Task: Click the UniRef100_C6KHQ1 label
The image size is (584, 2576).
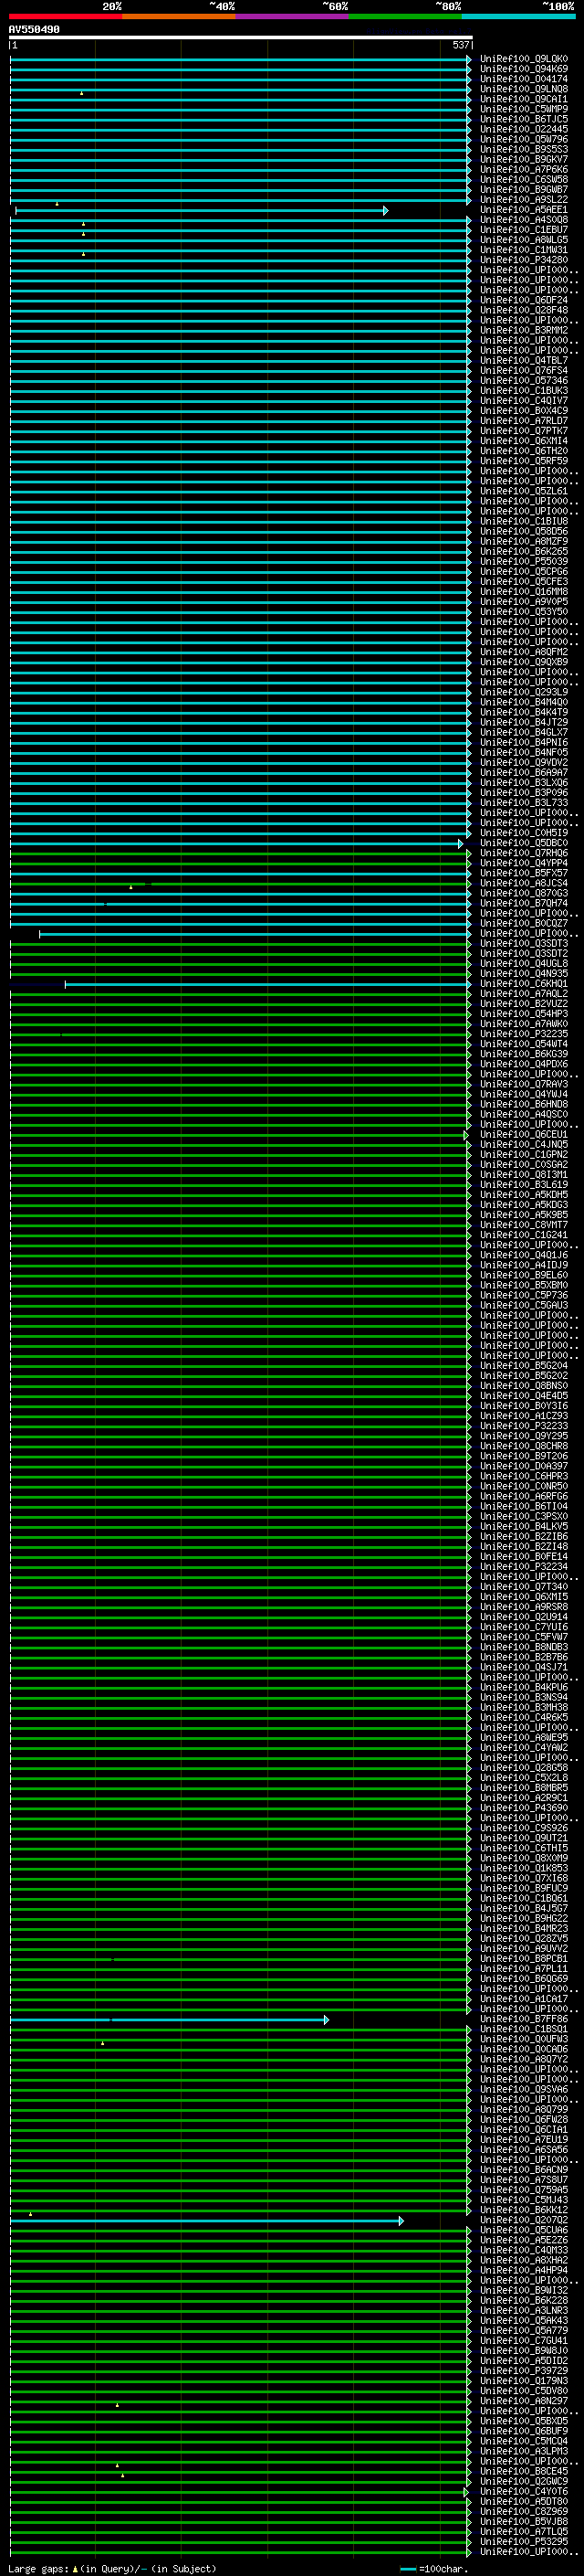Action: point(523,984)
